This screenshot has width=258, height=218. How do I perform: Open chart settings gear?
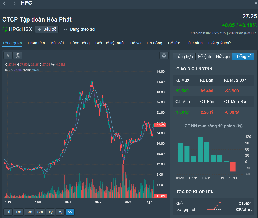[164, 55]
